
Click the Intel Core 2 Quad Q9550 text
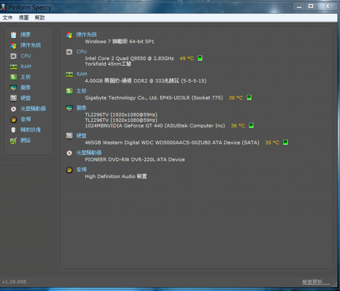129,58
